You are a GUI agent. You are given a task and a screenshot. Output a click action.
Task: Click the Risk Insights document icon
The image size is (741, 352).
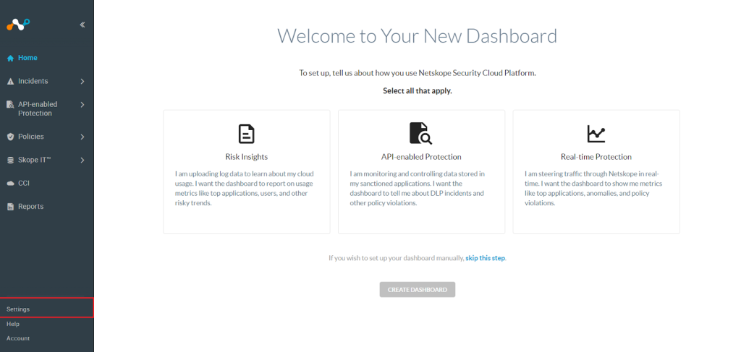coord(246,134)
